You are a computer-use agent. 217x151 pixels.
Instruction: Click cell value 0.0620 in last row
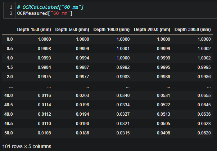(x=204, y=133)
